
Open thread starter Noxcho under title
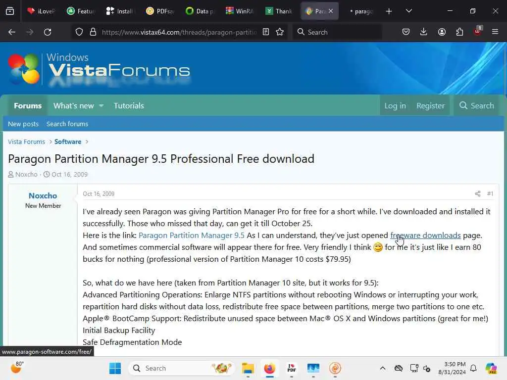[27, 175]
